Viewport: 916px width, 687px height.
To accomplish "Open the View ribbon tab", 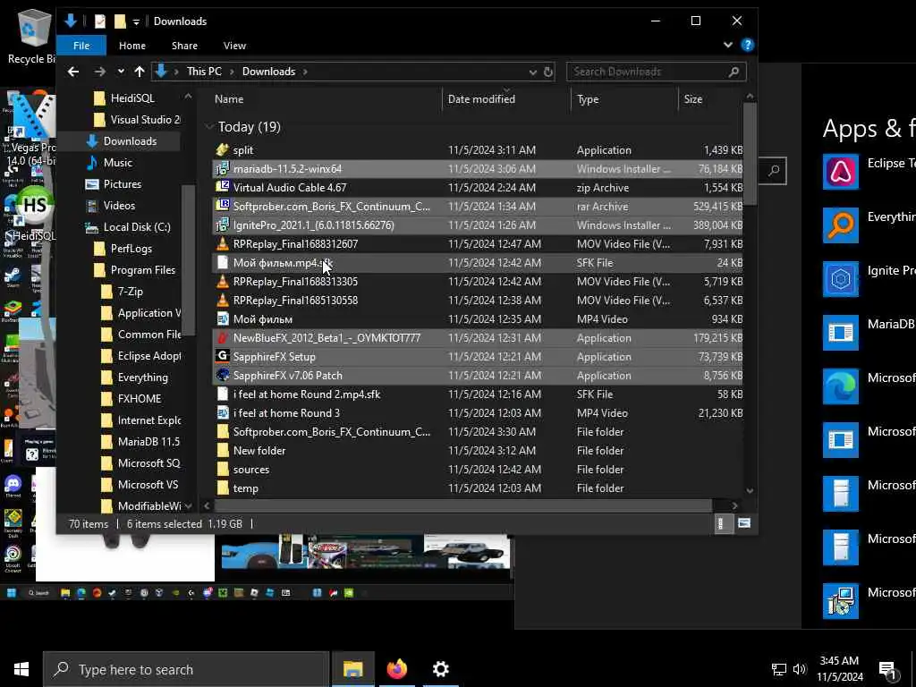I will tap(234, 46).
